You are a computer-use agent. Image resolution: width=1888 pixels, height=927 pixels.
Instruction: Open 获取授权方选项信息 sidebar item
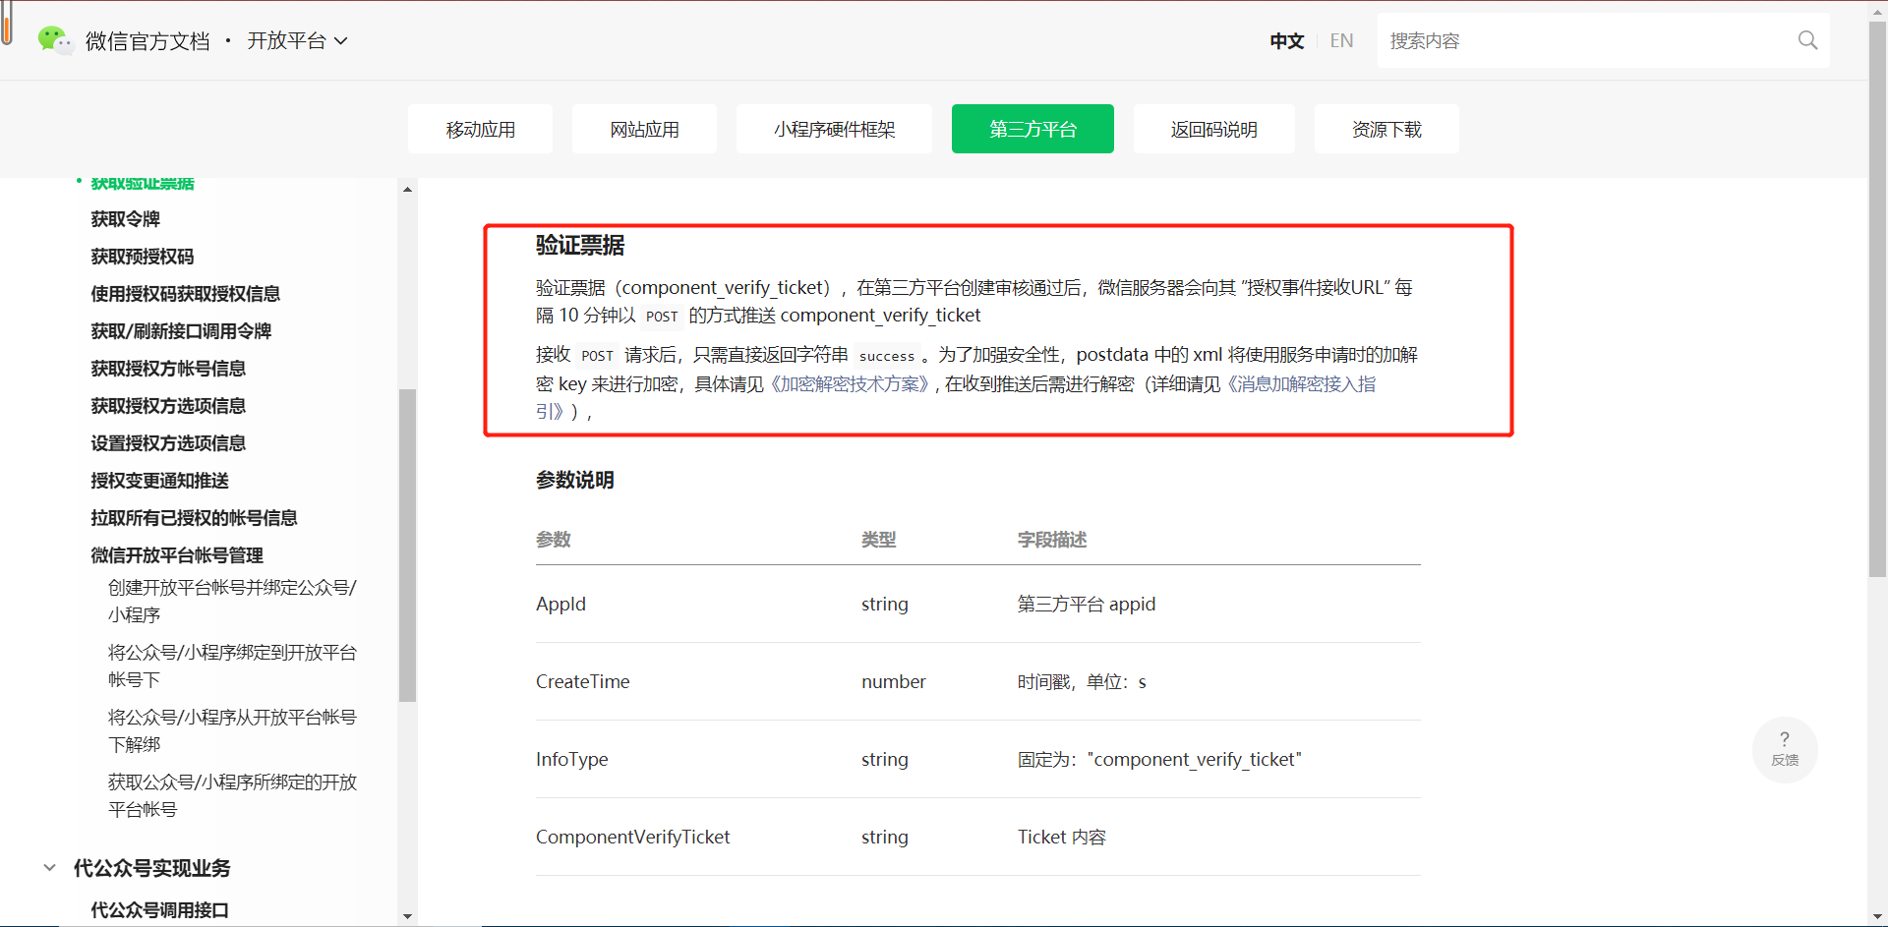168,406
